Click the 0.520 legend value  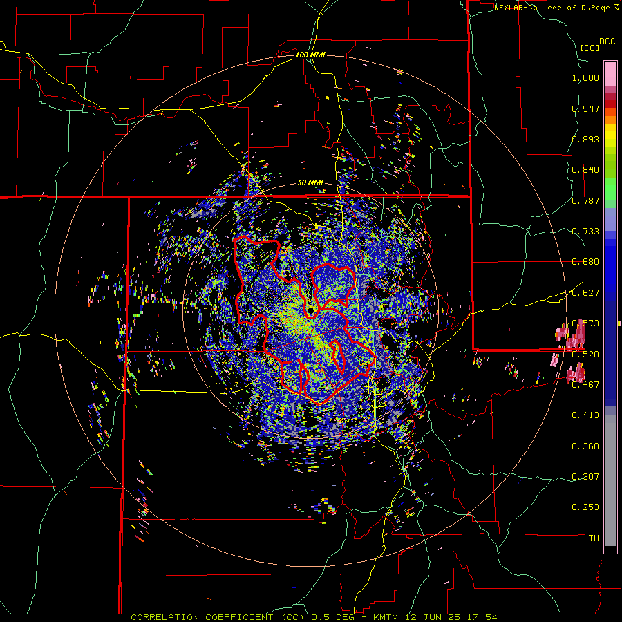click(585, 354)
